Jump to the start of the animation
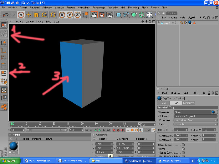Image resolution: width=219 pixels, height=164 pixels. [x=87, y=130]
